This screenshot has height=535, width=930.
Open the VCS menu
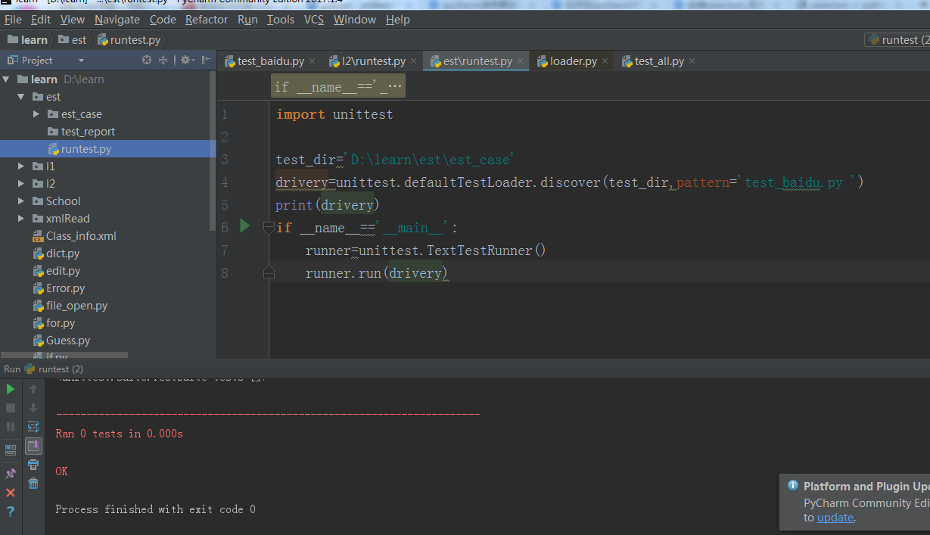tap(314, 20)
